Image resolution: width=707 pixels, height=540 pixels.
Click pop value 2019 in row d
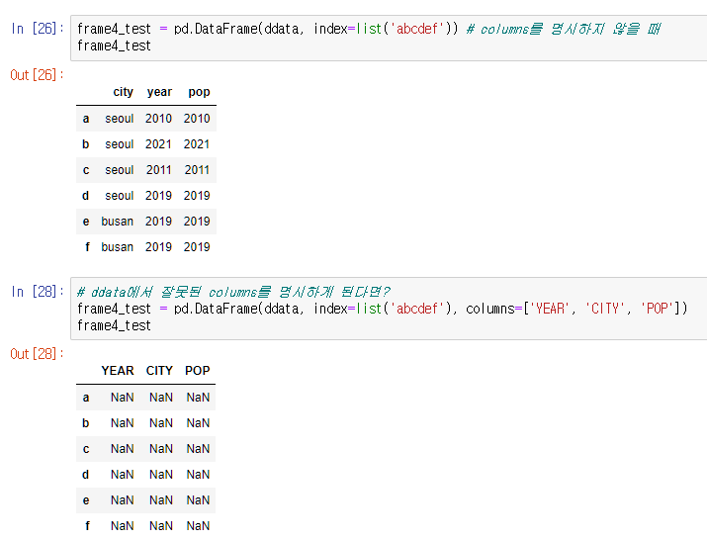[x=197, y=196]
